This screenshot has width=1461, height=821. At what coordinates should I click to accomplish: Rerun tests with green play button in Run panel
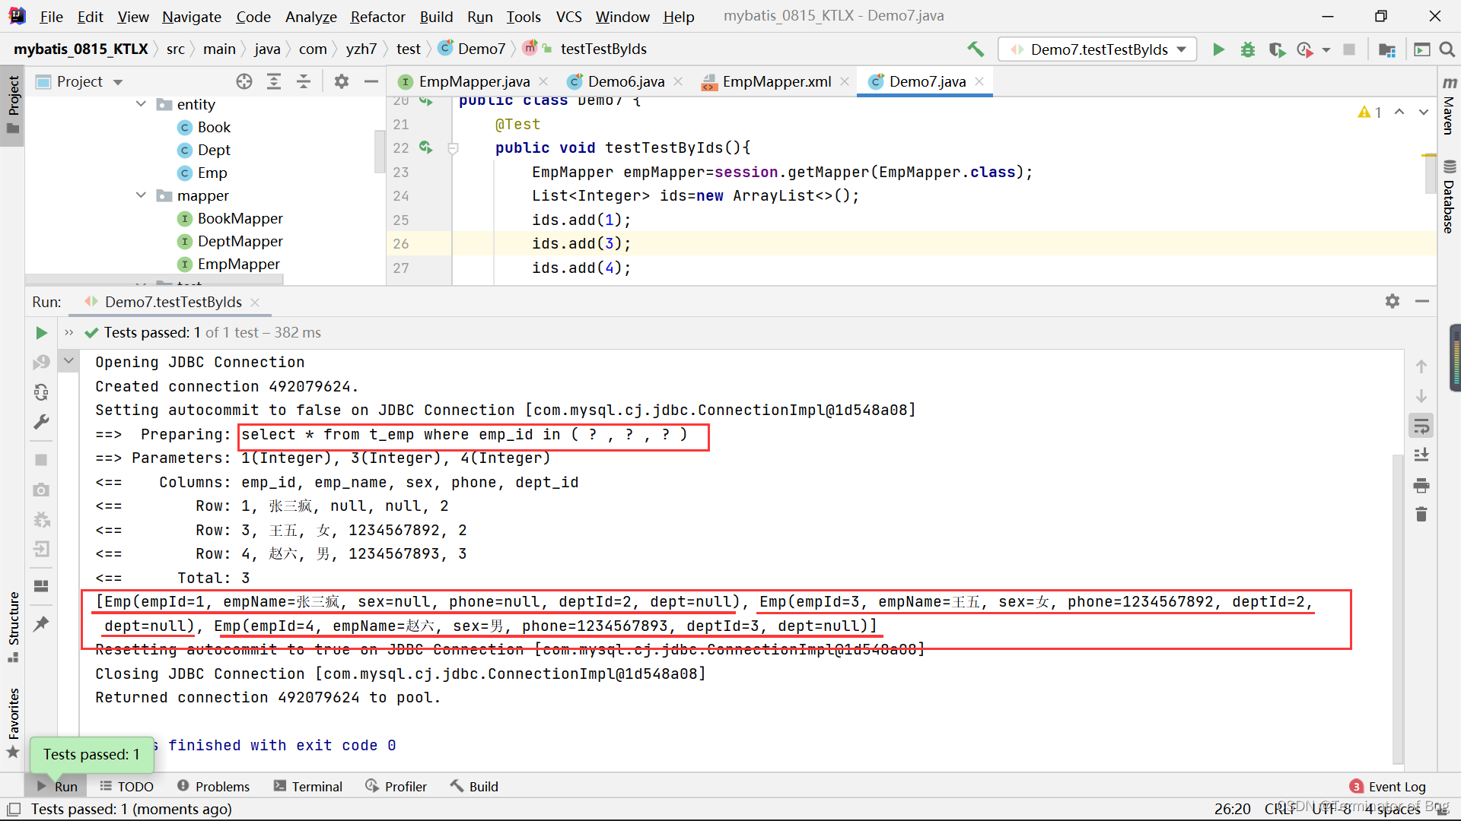pos(41,333)
